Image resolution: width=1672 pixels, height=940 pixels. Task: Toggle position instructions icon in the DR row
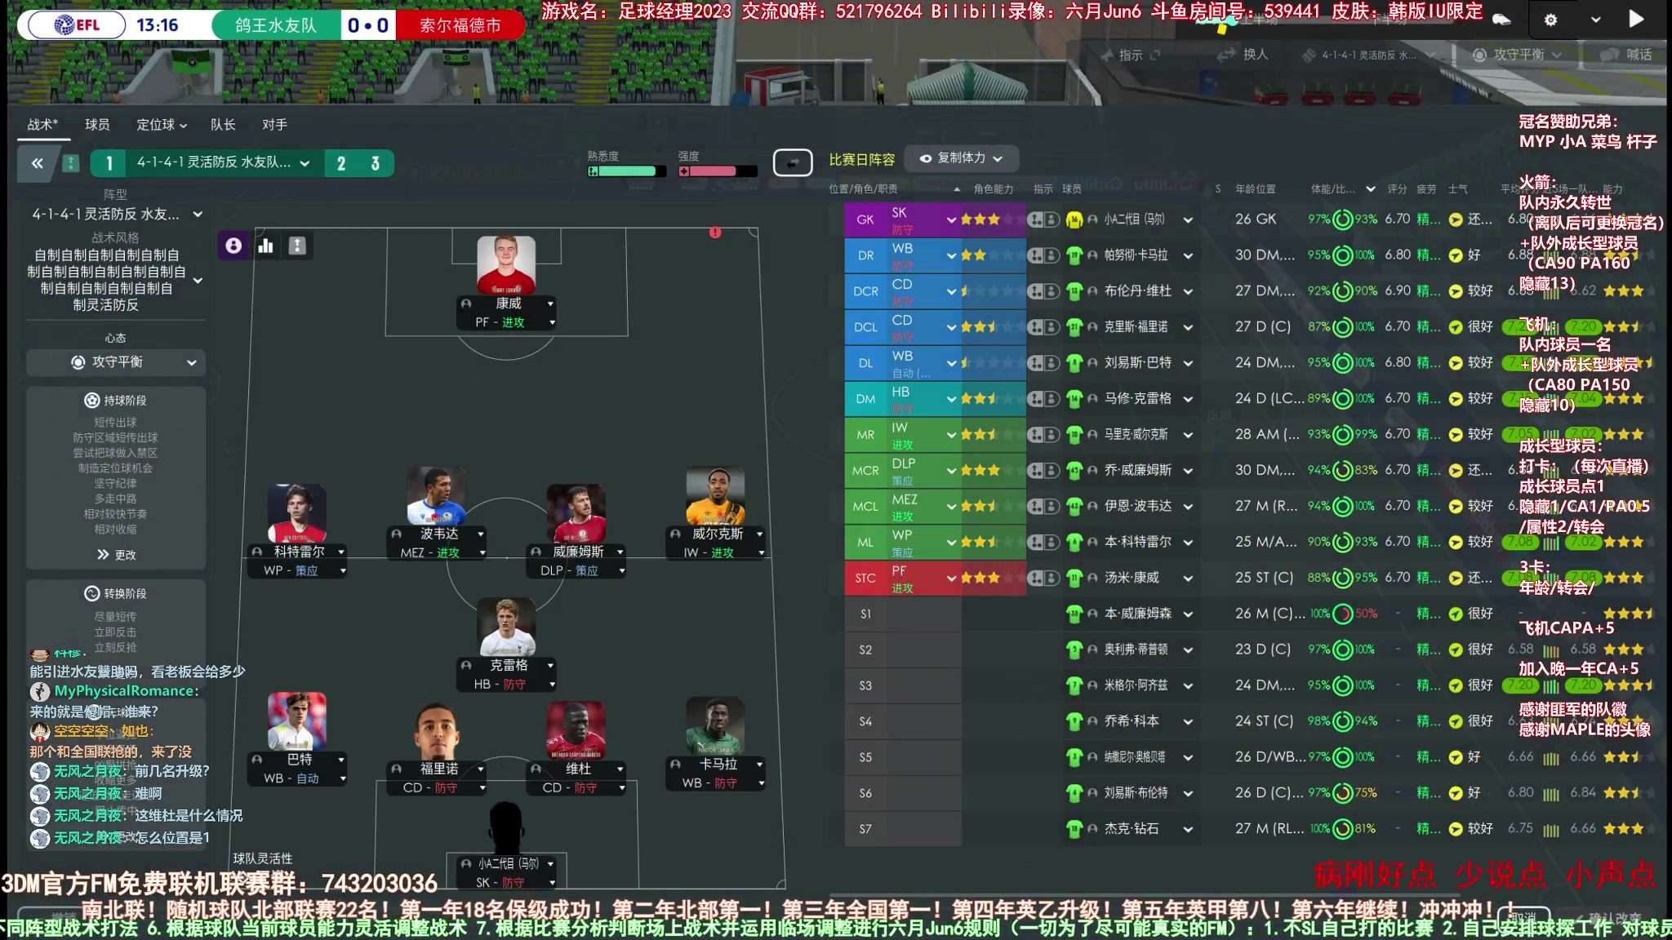click(x=1035, y=255)
